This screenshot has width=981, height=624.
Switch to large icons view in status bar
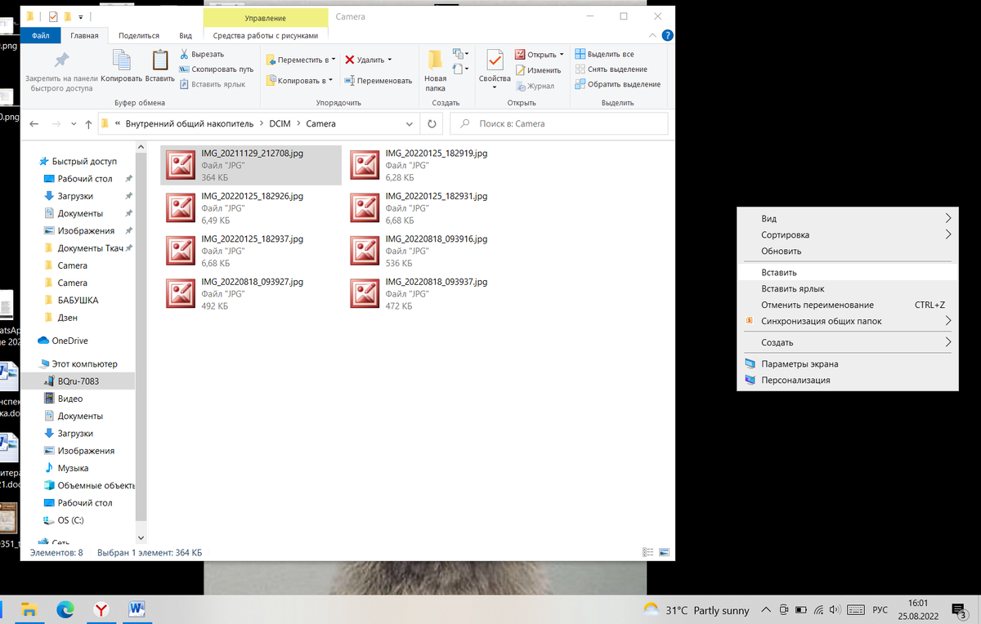click(x=664, y=553)
